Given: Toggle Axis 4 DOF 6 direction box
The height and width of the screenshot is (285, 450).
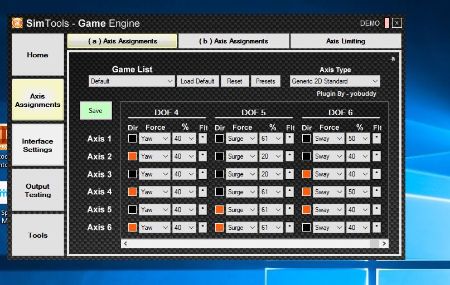Looking at the screenshot, I should click(x=306, y=191).
